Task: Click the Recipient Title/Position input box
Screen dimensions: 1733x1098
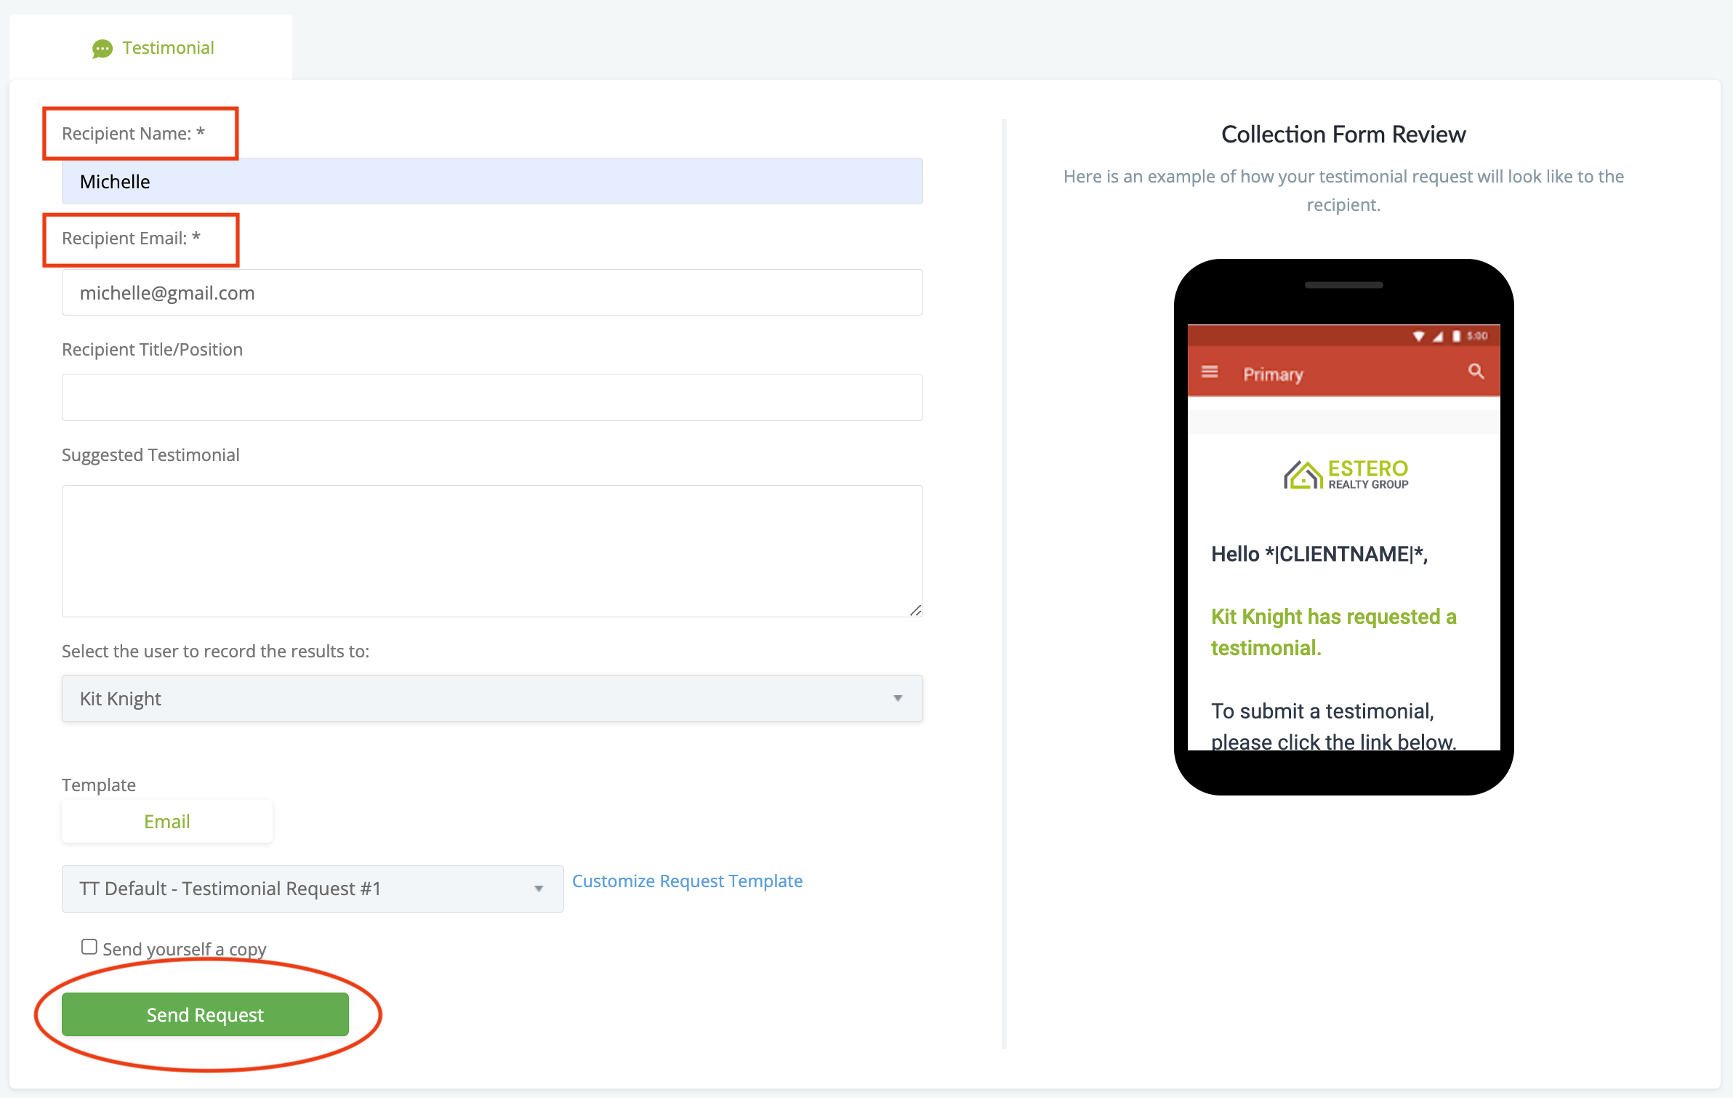Action: [x=491, y=398]
